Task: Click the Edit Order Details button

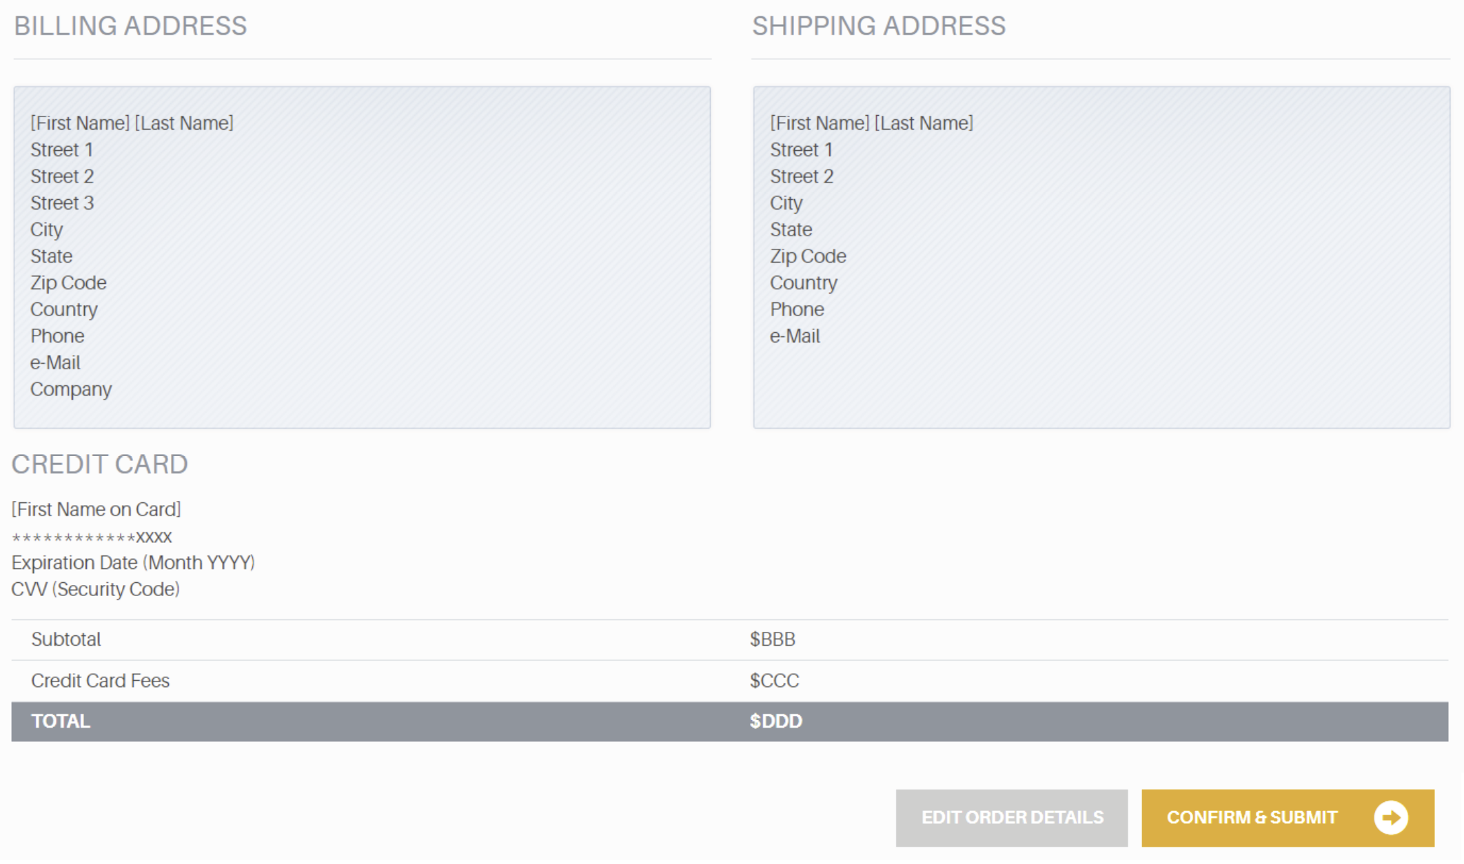Action: [1011, 818]
